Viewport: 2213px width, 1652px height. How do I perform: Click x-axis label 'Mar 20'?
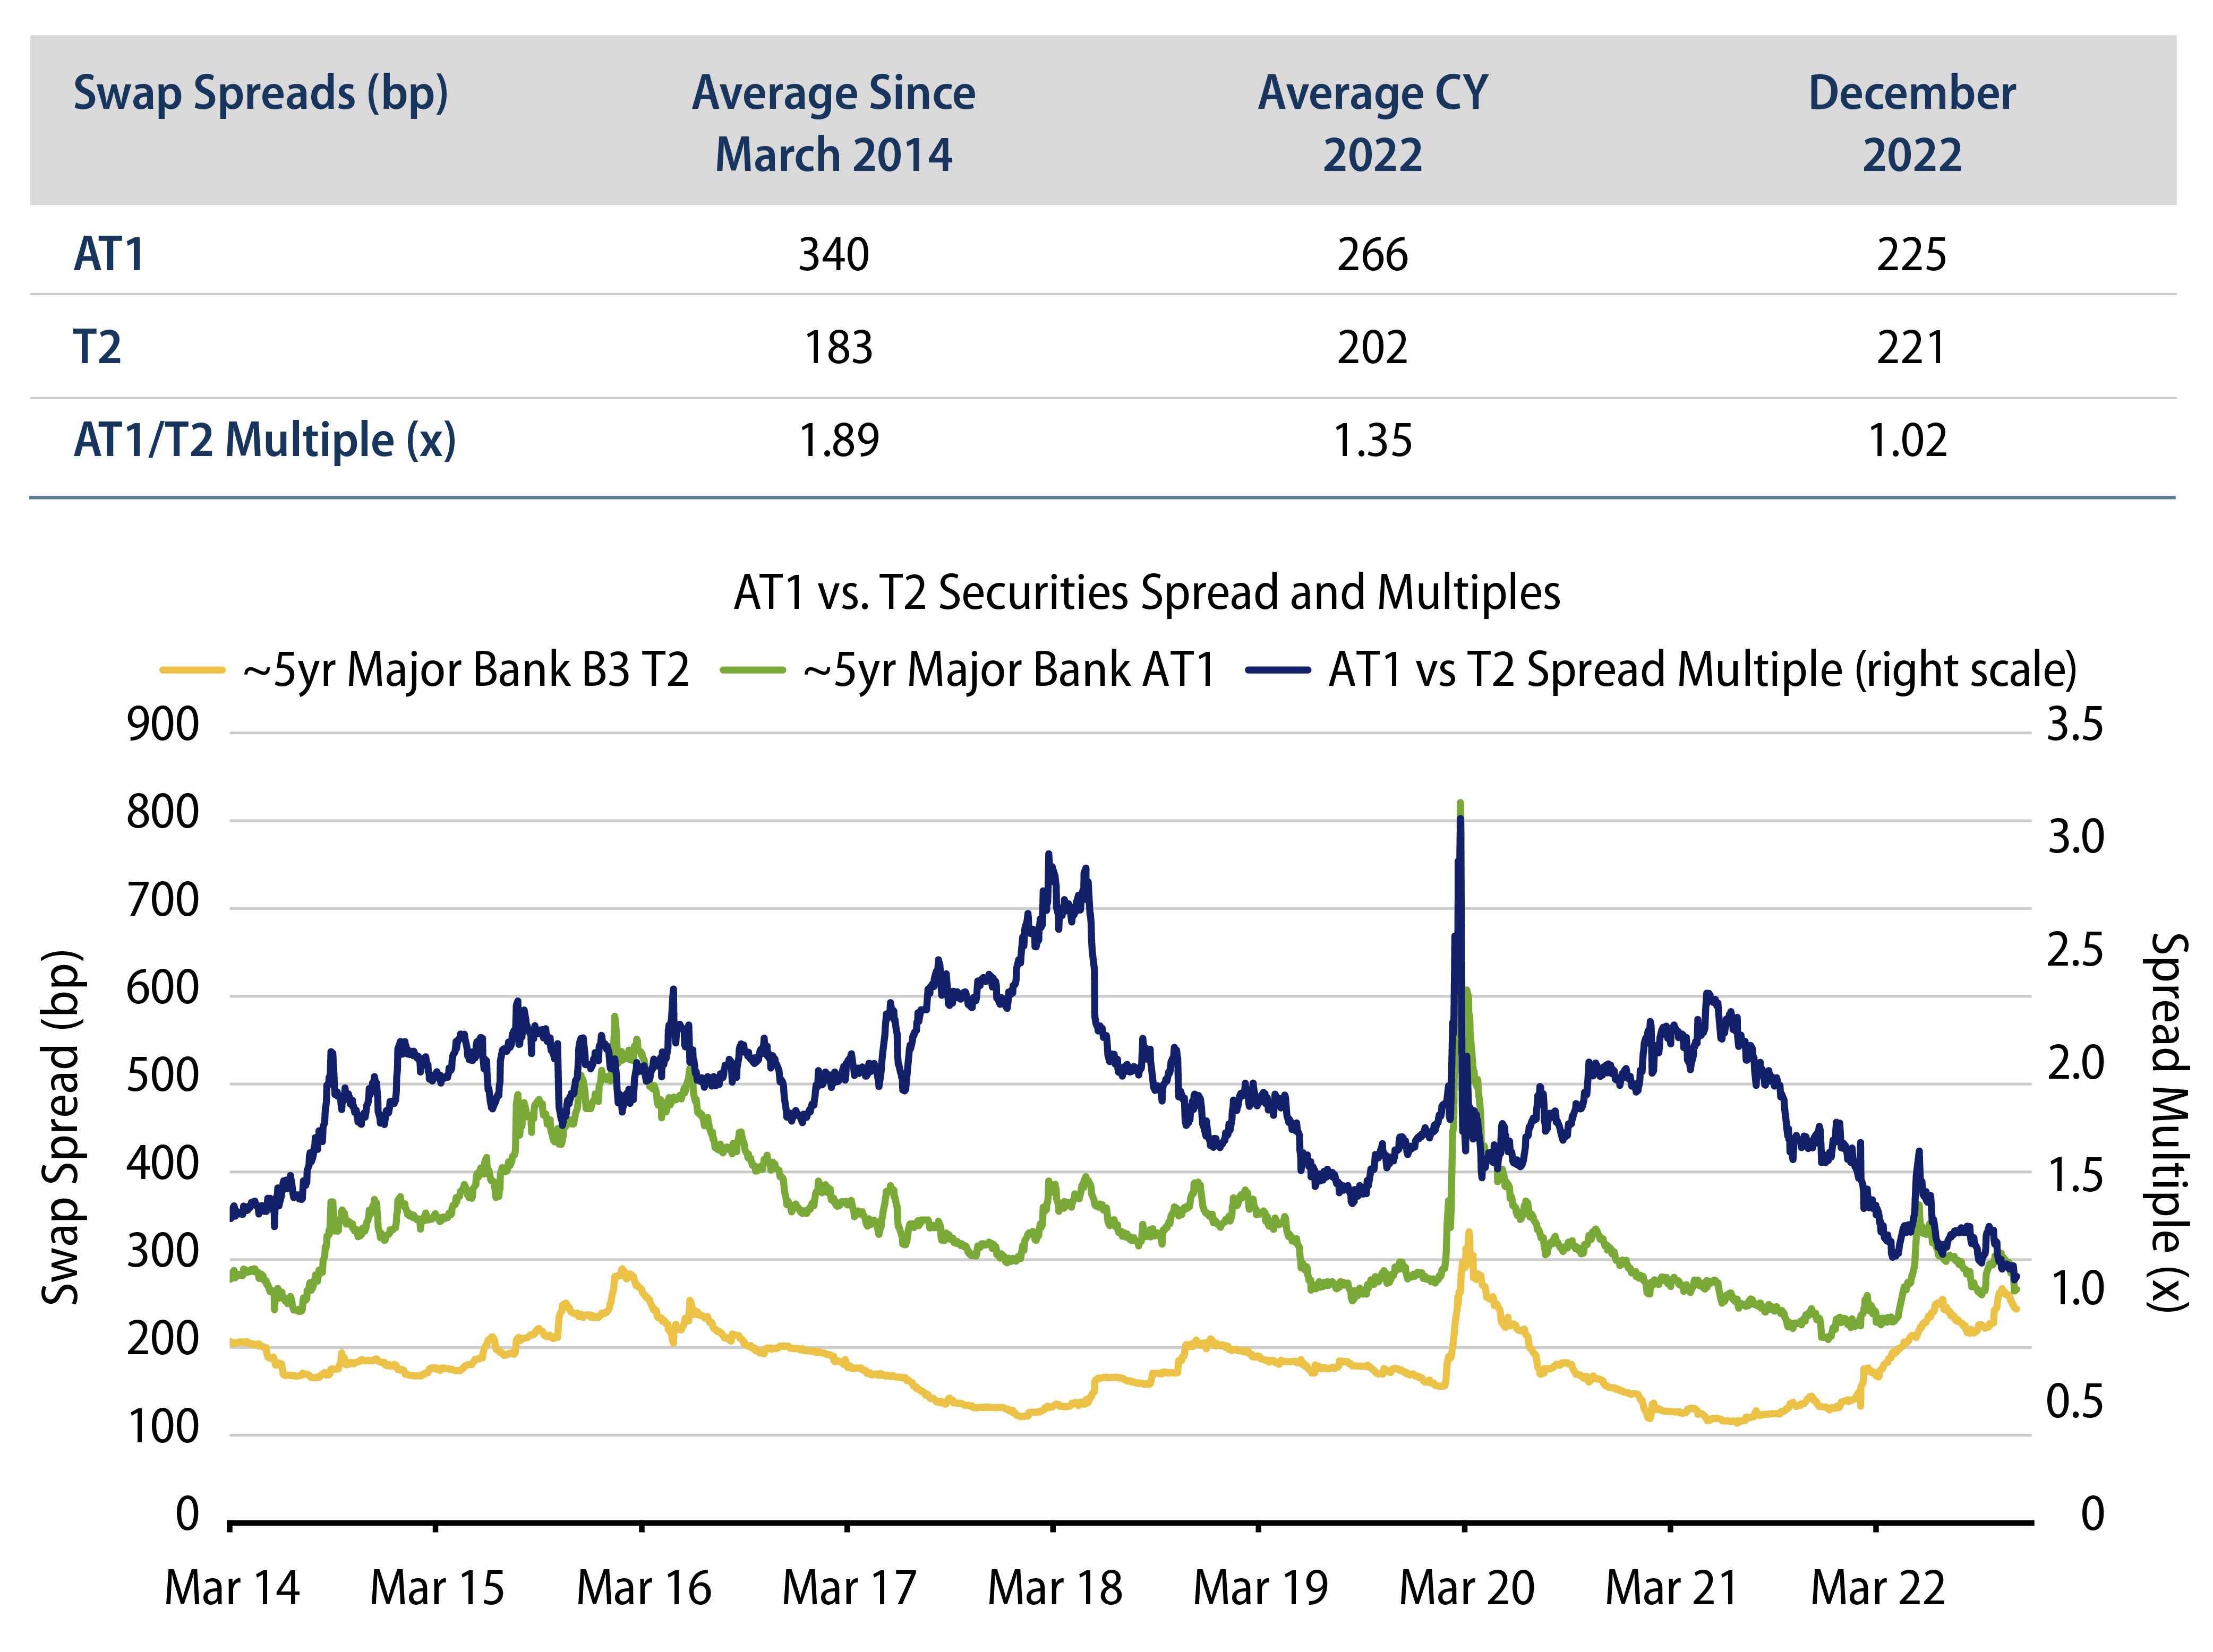(x=1467, y=1588)
